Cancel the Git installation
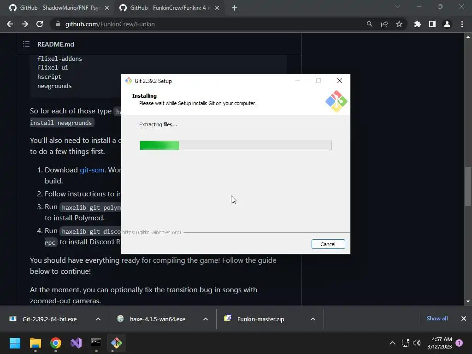Viewport: 472px width, 354px height. [x=328, y=244]
